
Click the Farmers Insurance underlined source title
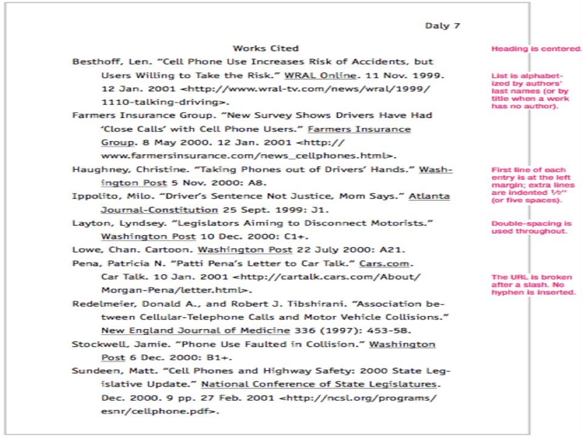point(359,129)
